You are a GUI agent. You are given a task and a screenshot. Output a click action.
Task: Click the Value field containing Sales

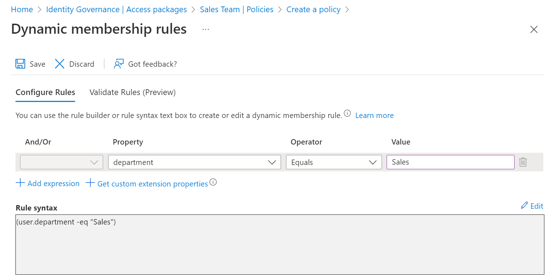point(450,162)
